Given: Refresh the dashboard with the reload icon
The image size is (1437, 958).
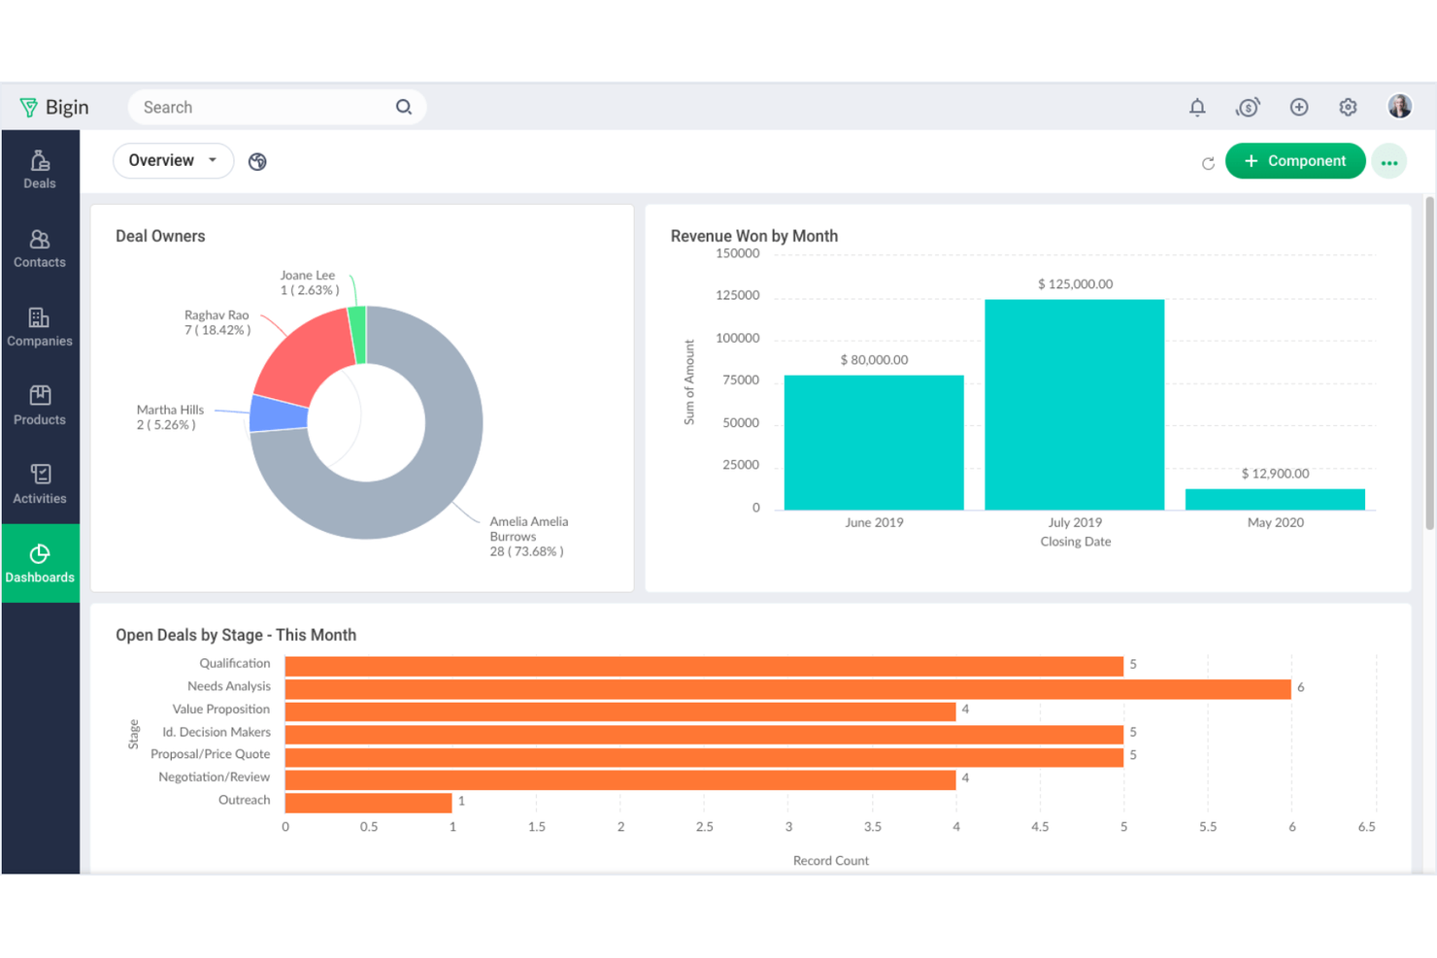Looking at the screenshot, I should [1208, 163].
